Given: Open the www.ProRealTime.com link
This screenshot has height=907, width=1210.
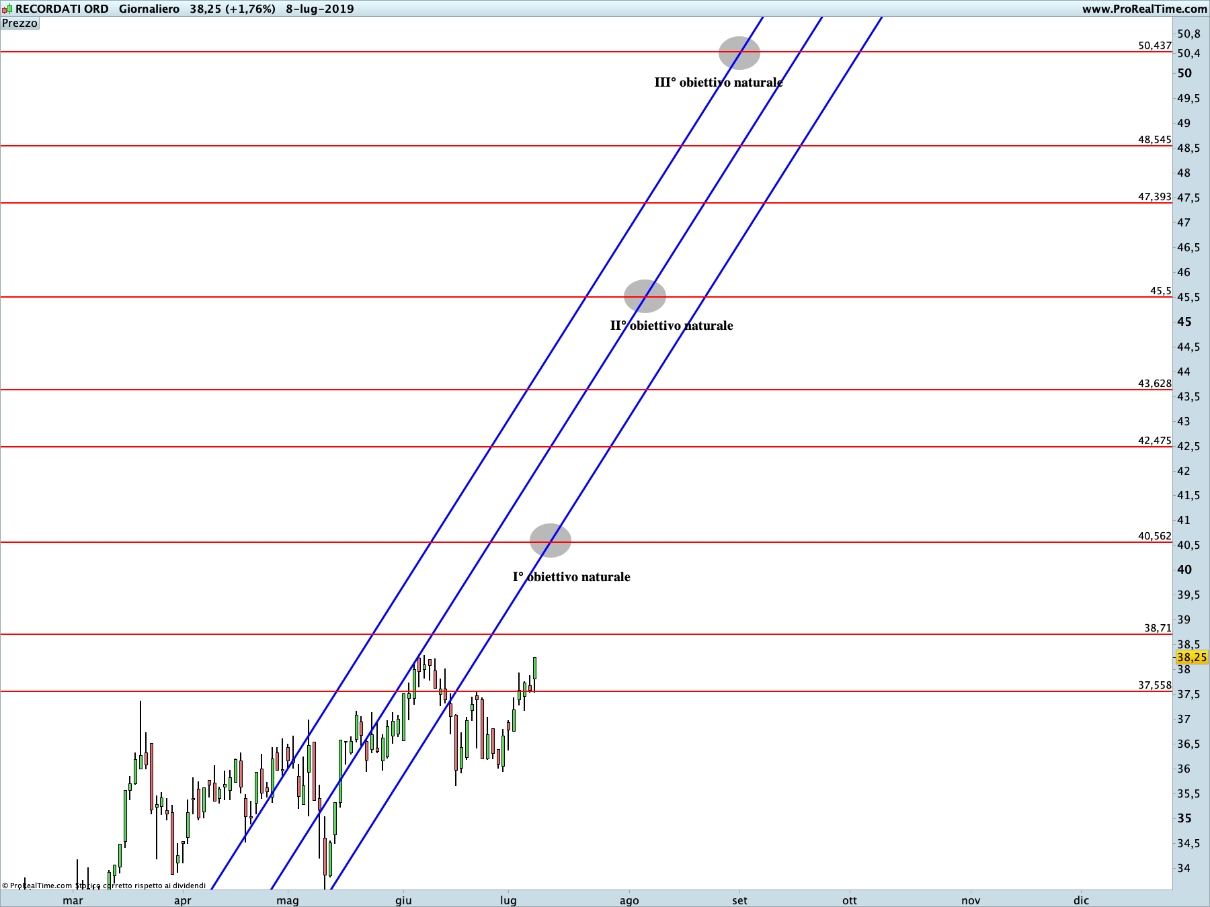Looking at the screenshot, I should [x=1144, y=9].
